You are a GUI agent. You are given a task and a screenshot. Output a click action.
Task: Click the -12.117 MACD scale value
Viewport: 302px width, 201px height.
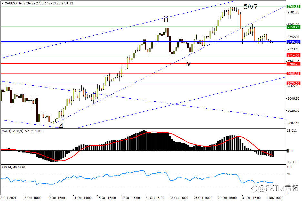[x=292, y=162]
